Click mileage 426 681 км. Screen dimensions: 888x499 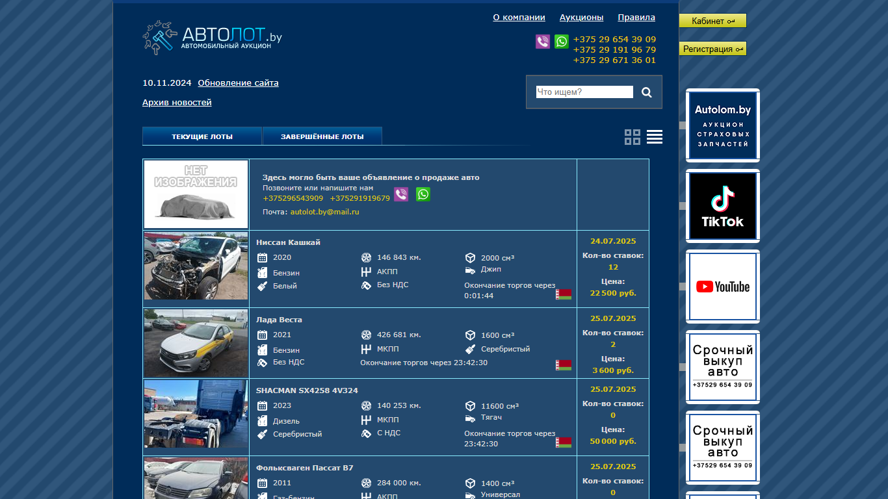[399, 335]
